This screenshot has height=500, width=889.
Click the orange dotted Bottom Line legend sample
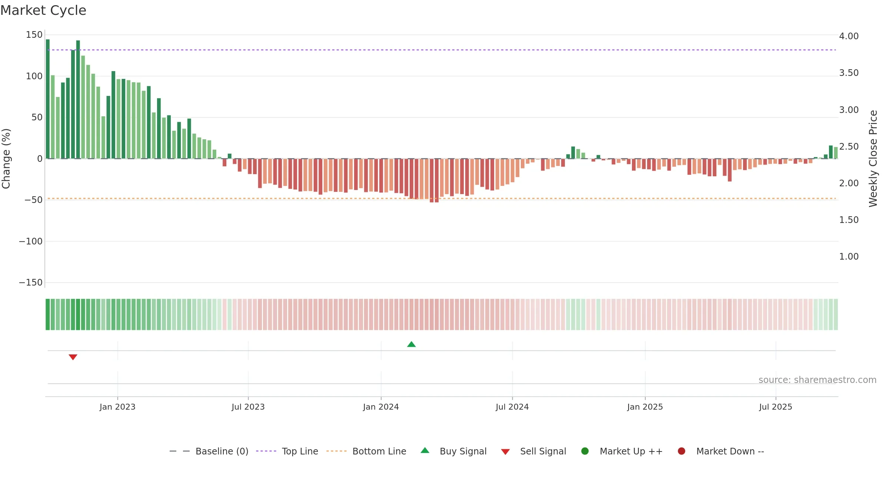point(336,451)
